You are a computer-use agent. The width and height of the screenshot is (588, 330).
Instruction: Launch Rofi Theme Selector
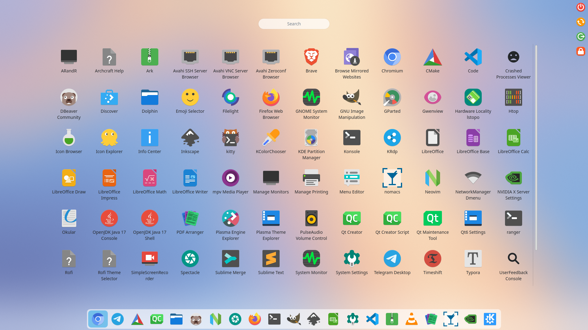[x=109, y=265]
